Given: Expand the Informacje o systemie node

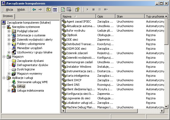Looking at the screenshot, I should click(9, 35).
